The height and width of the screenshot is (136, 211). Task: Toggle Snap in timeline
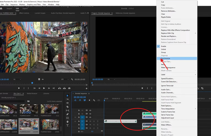80,100
